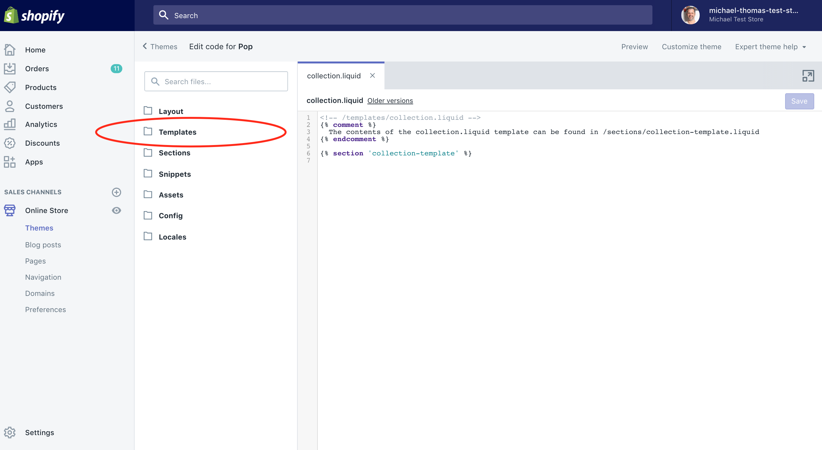Click the magnifier icon in Search files
The height and width of the screenshot is (450, 822).
point(155,81)
